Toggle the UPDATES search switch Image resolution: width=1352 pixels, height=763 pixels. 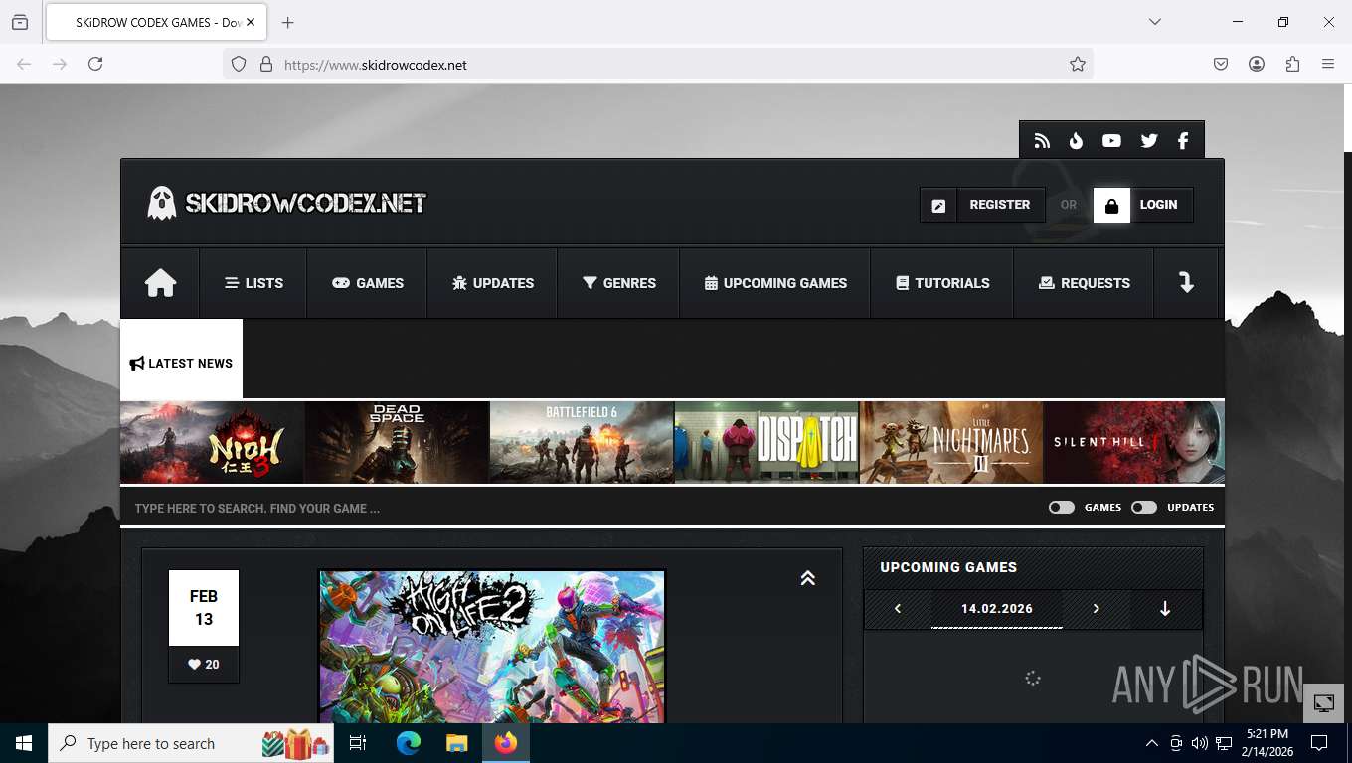[1144, 508]
